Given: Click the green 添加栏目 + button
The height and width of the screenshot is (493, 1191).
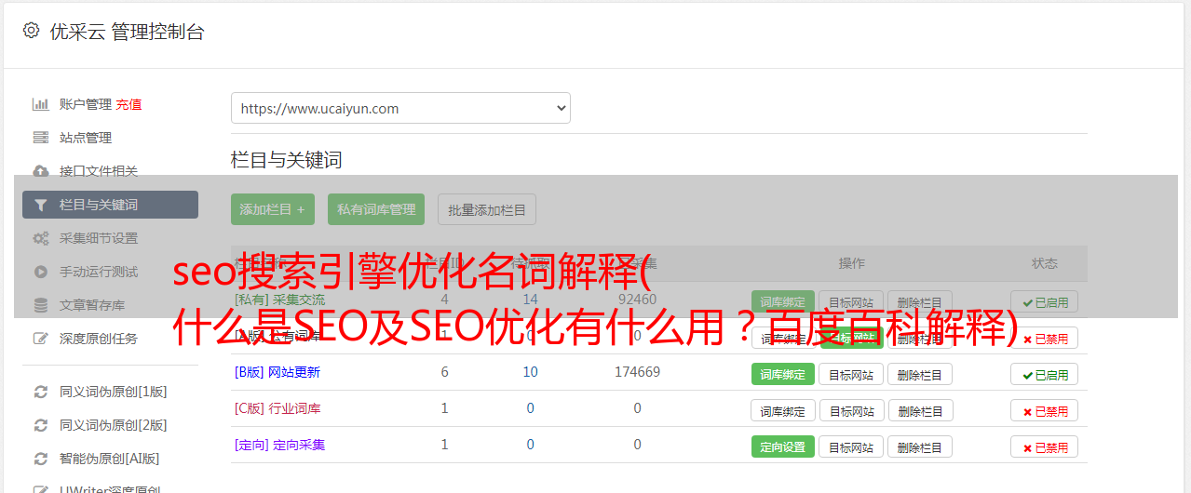Looking at the screenshot, I should pos(273,209).
